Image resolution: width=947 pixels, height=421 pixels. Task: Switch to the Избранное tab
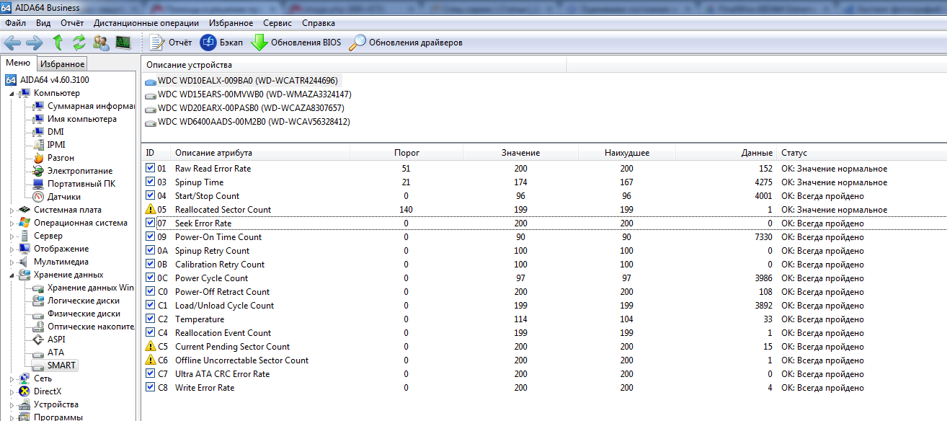pyautogui.click(x=63, y=64)
